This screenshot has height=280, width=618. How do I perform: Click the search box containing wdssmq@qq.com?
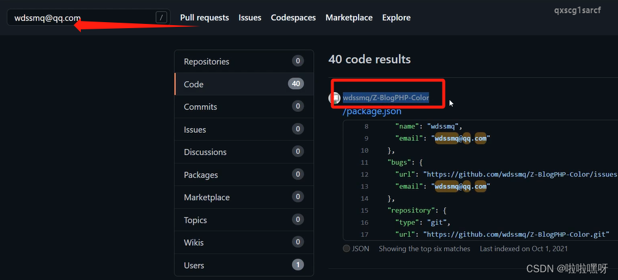click(x=89, y=18)
